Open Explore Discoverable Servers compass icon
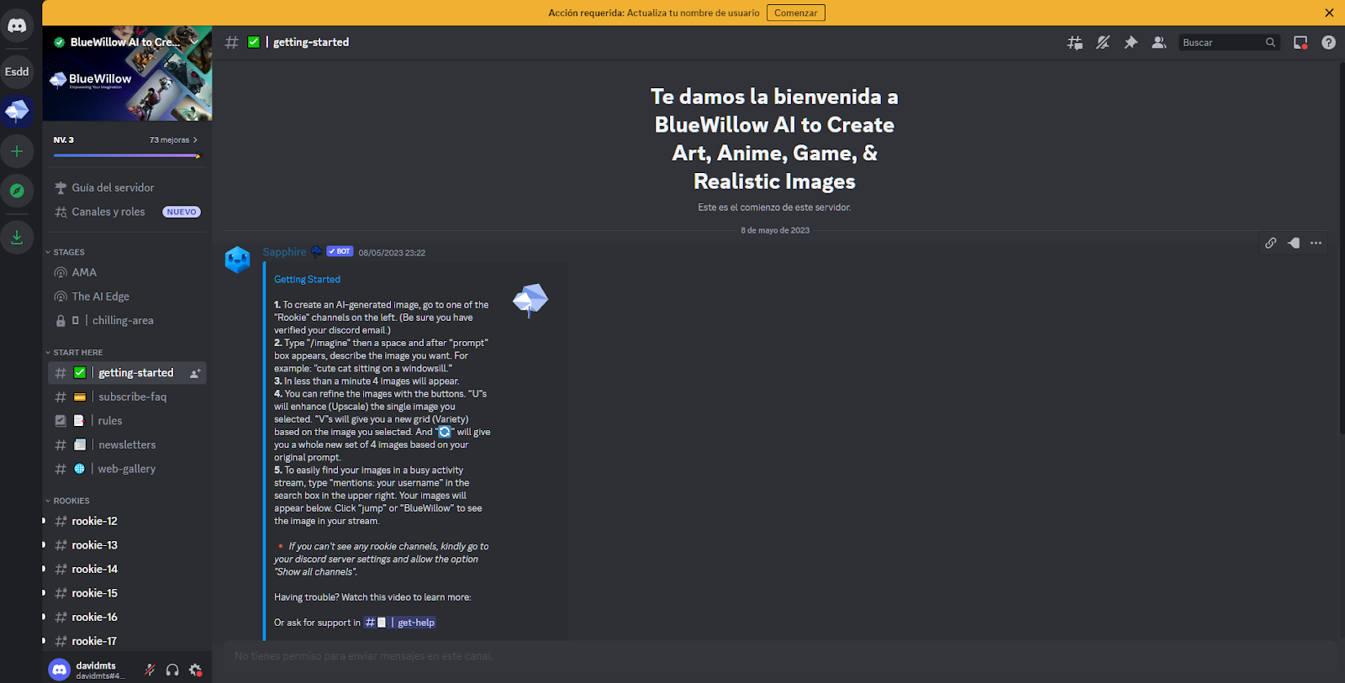The width and height of the screenshot is (1345, 683). point(17,191)
